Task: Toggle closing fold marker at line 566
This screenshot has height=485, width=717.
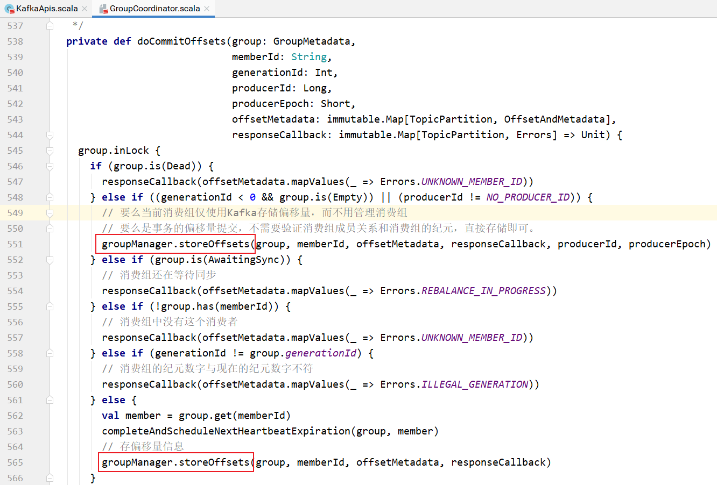Action: pyautogui.click(x=50, y=478)
